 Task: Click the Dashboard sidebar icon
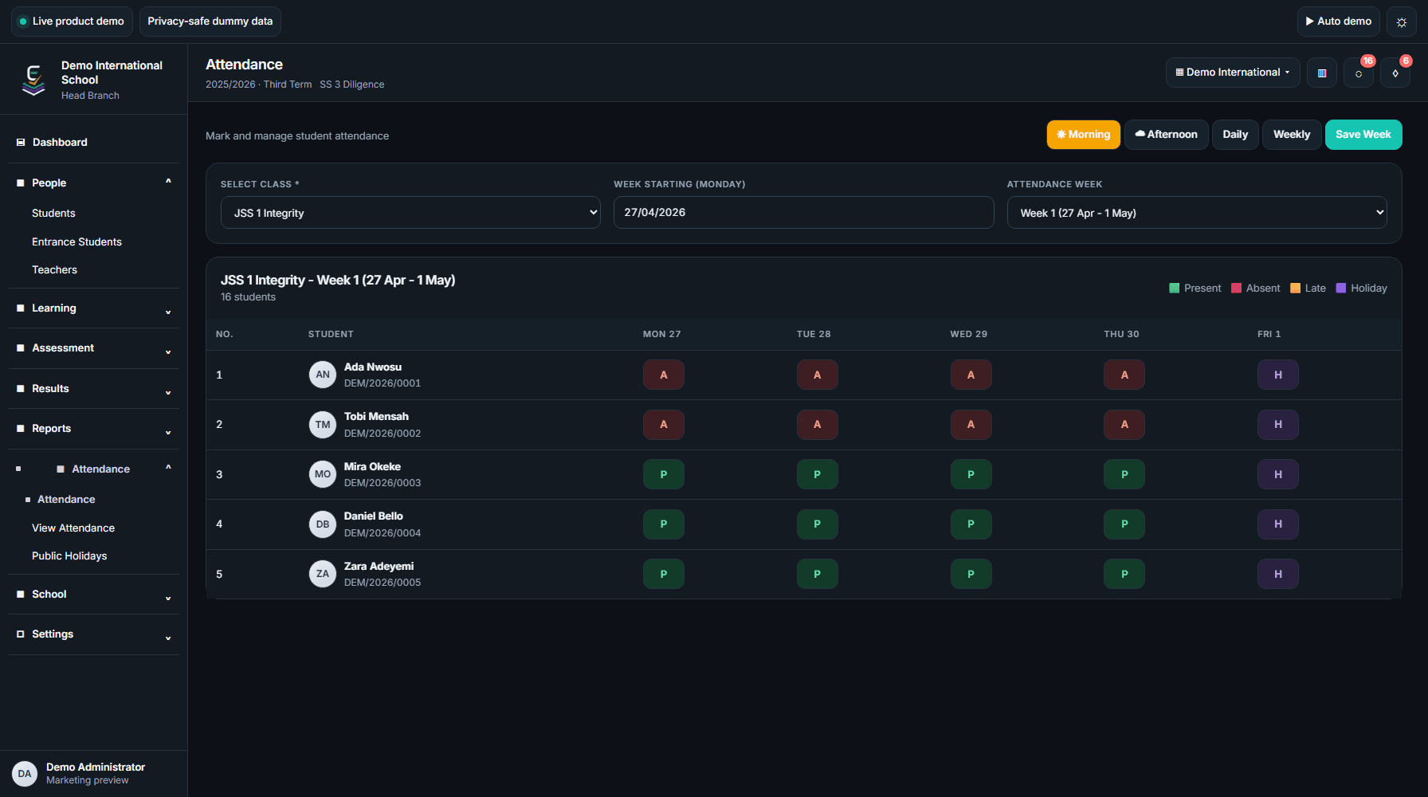pos(21,142)
